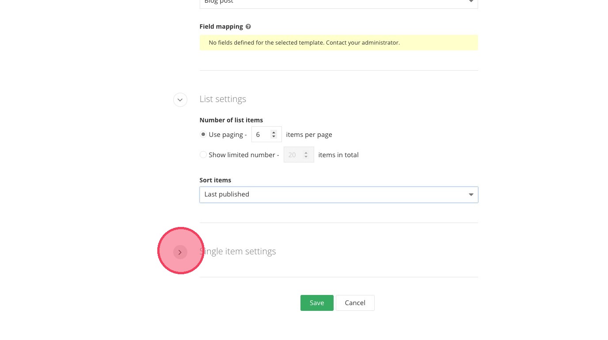
Task: Click the green Save button
Action: tap(317, 303)
